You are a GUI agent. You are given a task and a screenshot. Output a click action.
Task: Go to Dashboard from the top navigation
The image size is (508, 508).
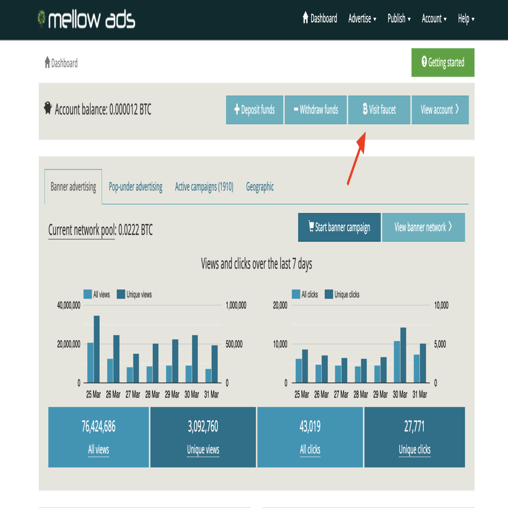pyautogui.click(x=320, y=18)
